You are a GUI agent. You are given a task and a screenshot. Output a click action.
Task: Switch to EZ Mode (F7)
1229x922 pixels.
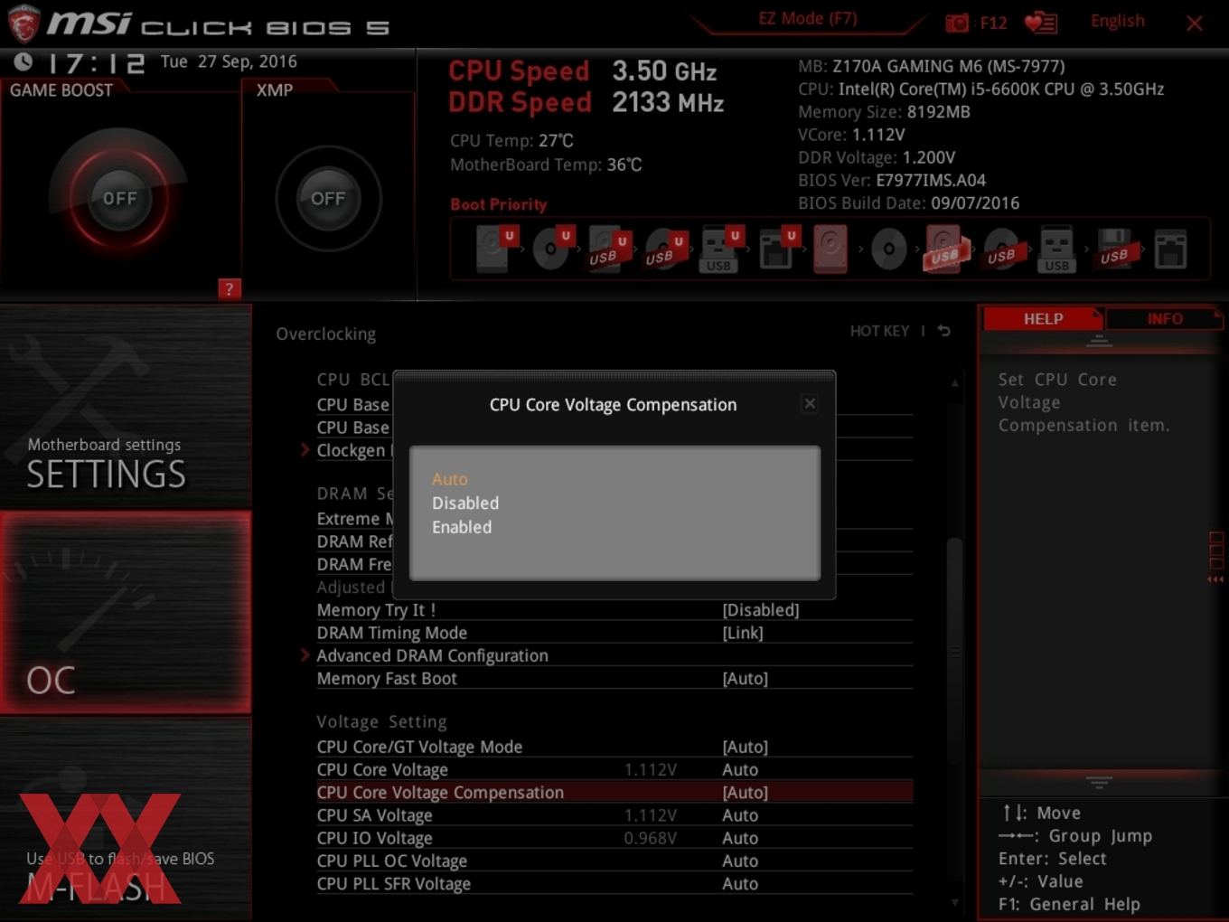(808, 18)
